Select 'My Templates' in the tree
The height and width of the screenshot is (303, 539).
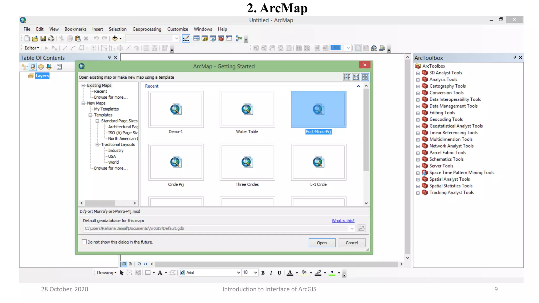[x=106, y=109]
